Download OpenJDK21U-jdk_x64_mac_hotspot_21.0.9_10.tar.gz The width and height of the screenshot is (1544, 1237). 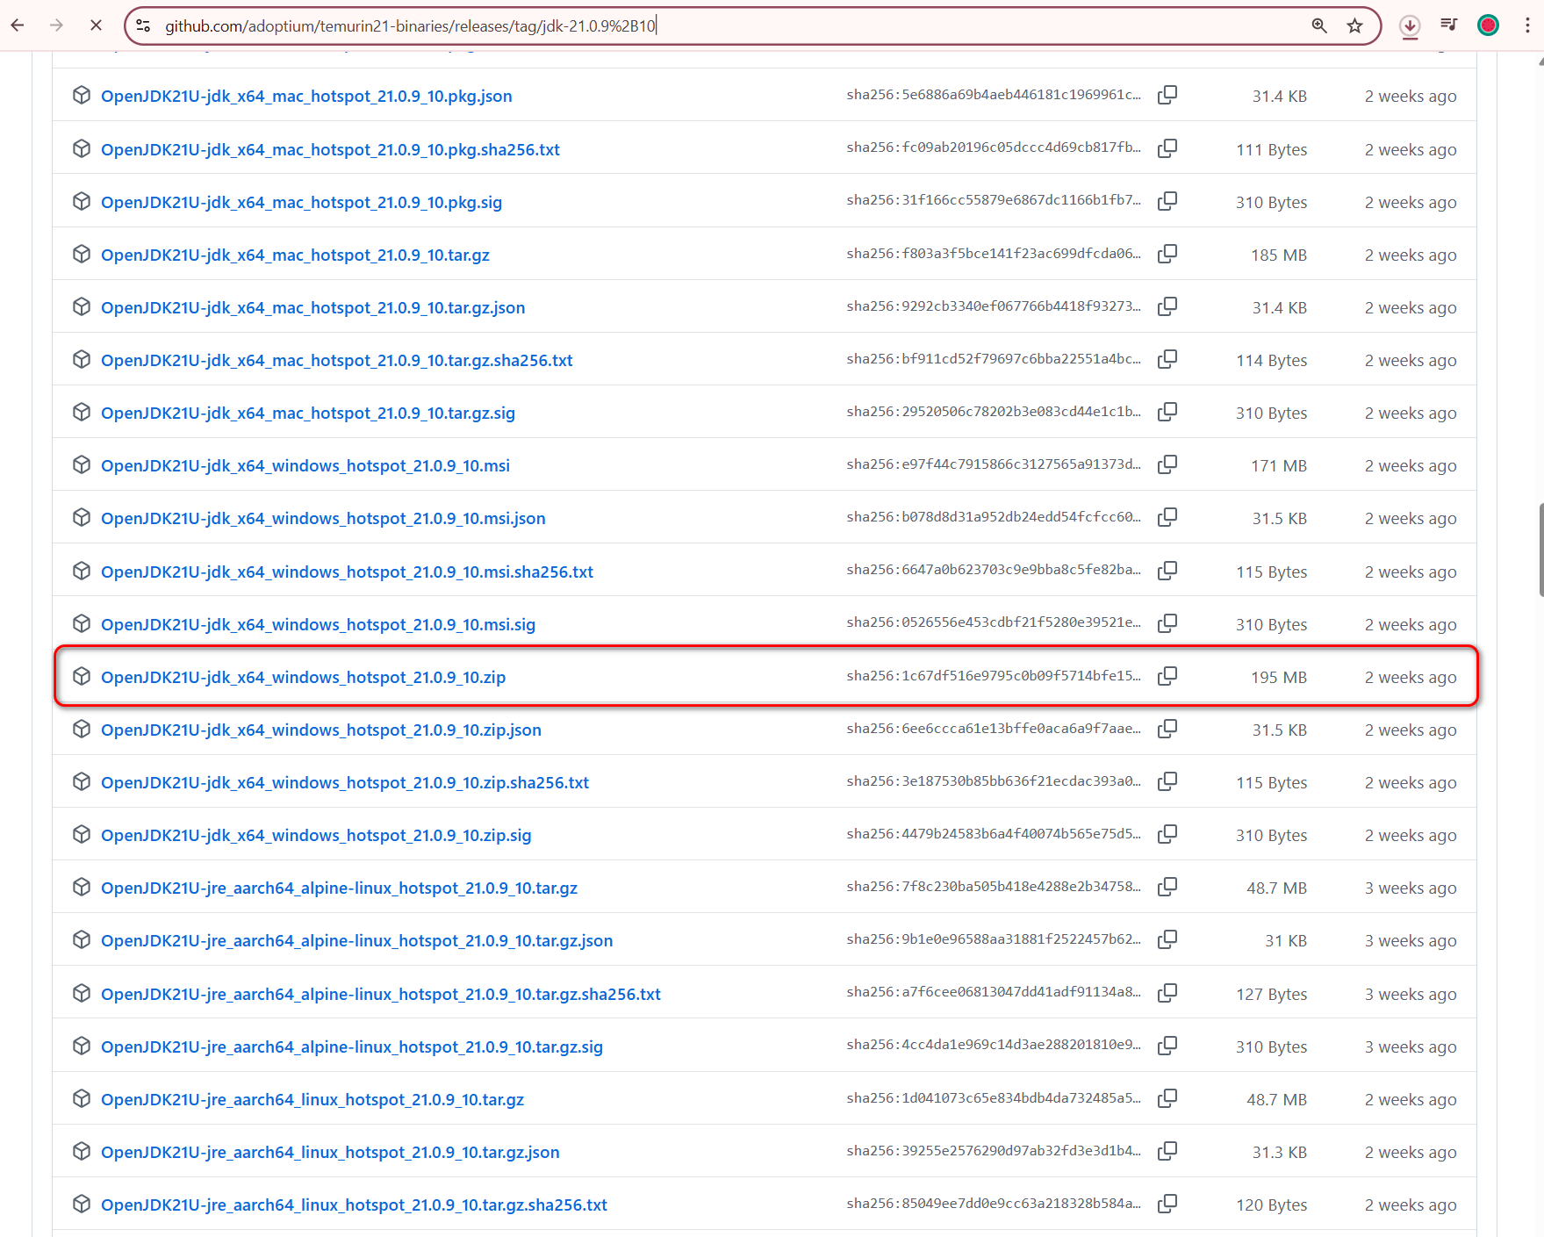295,255
